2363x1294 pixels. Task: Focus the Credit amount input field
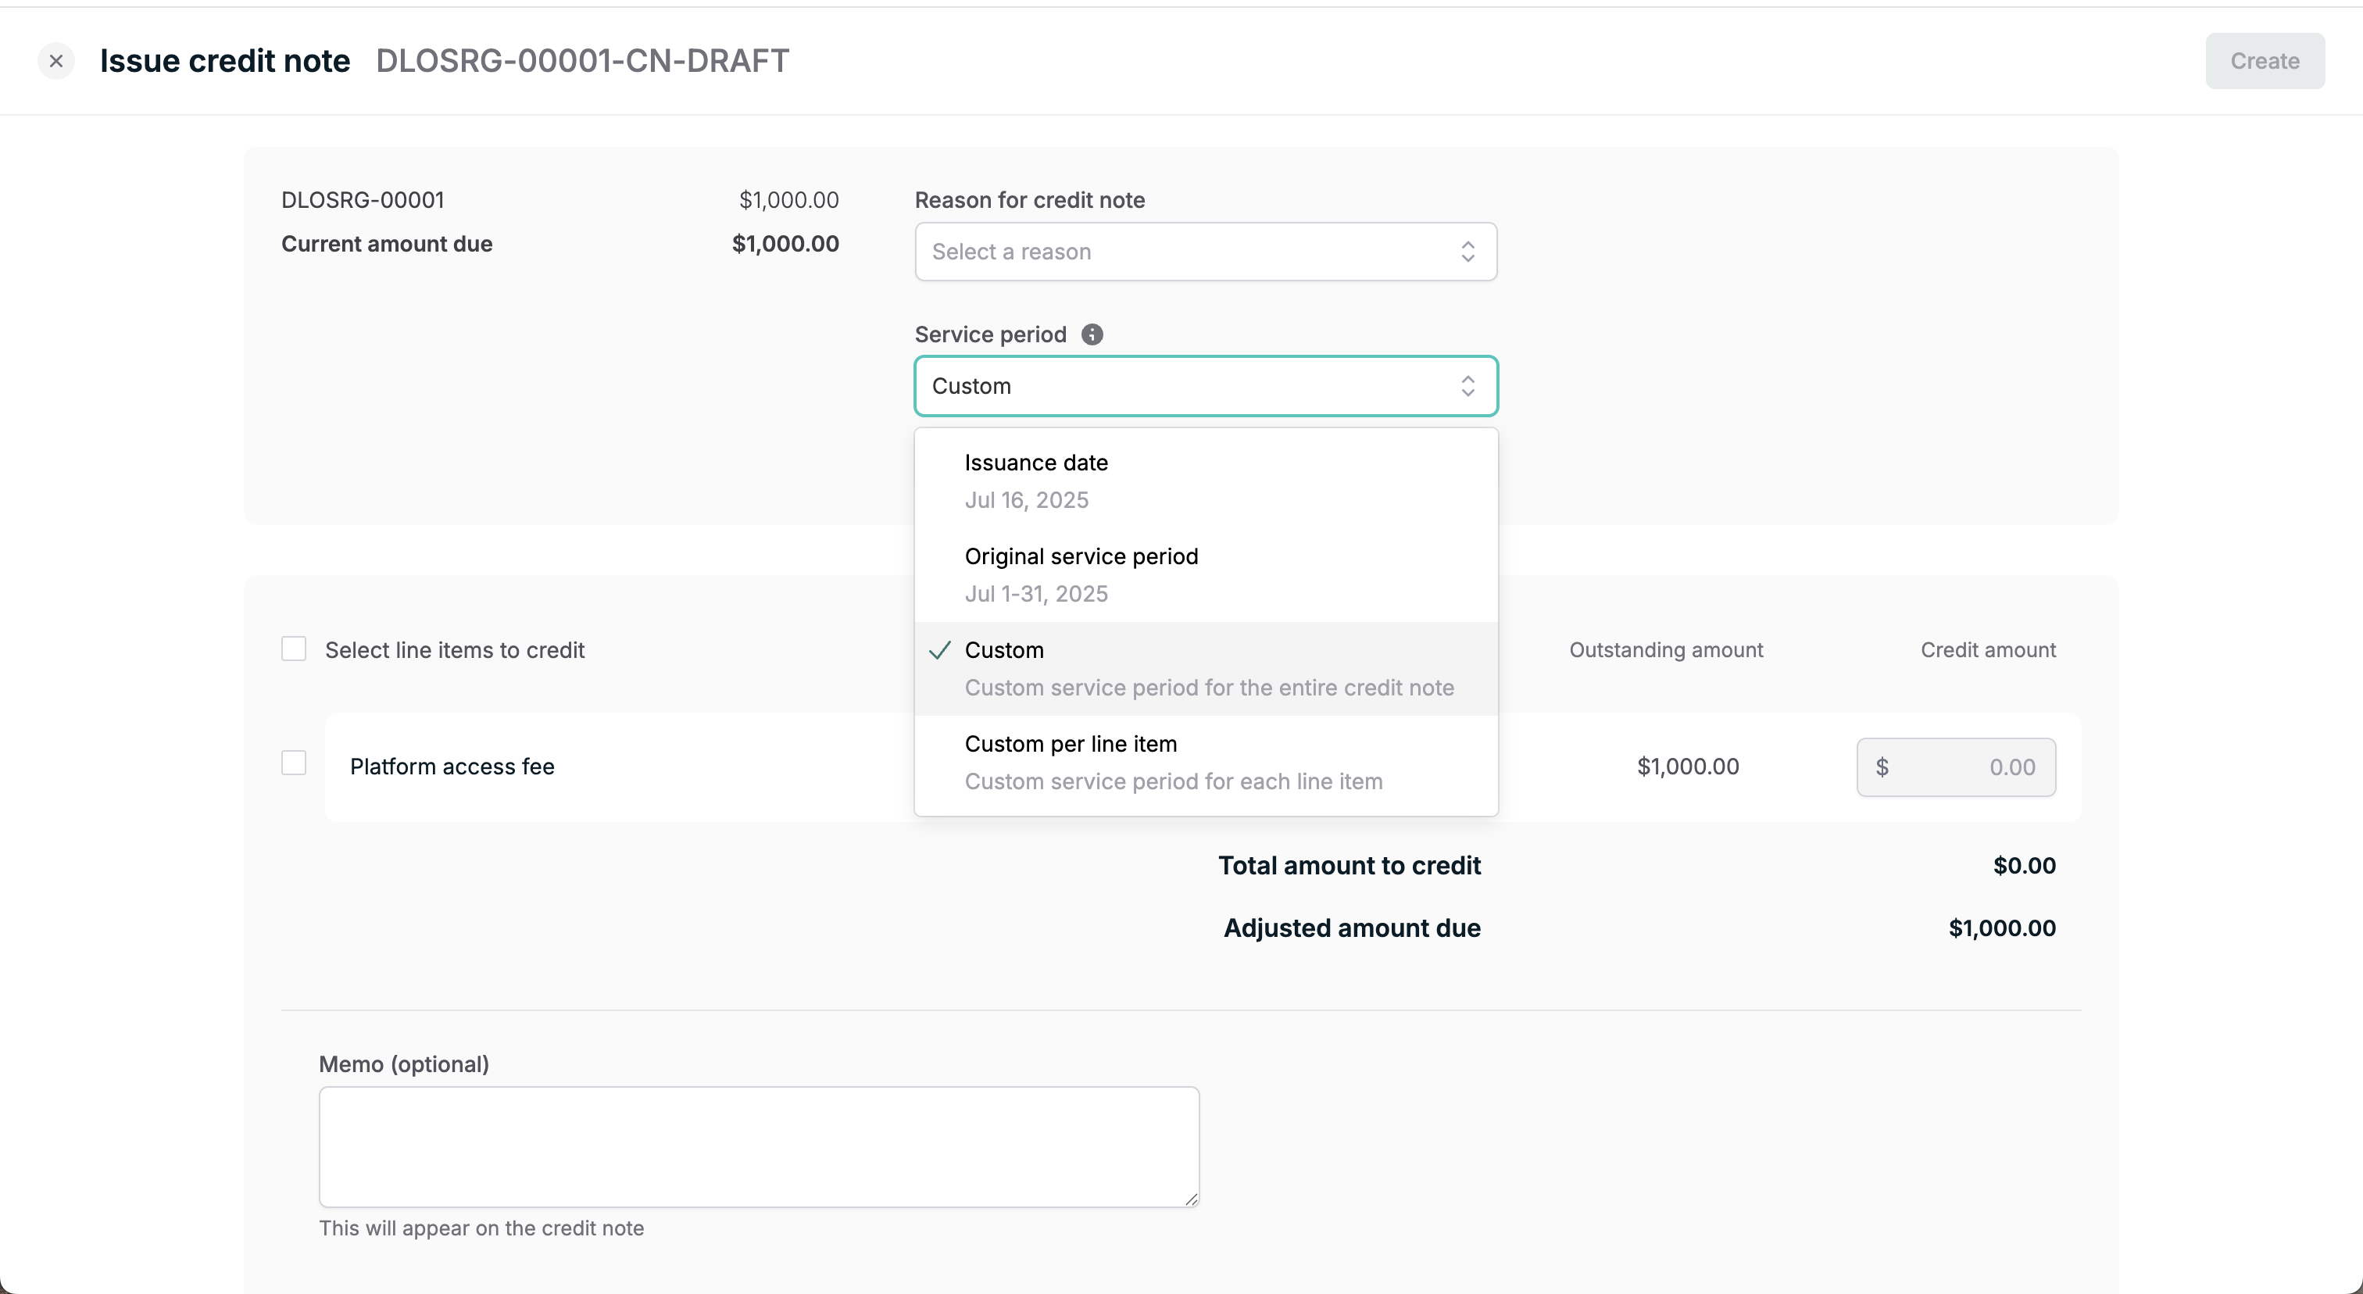point(1956,767)
